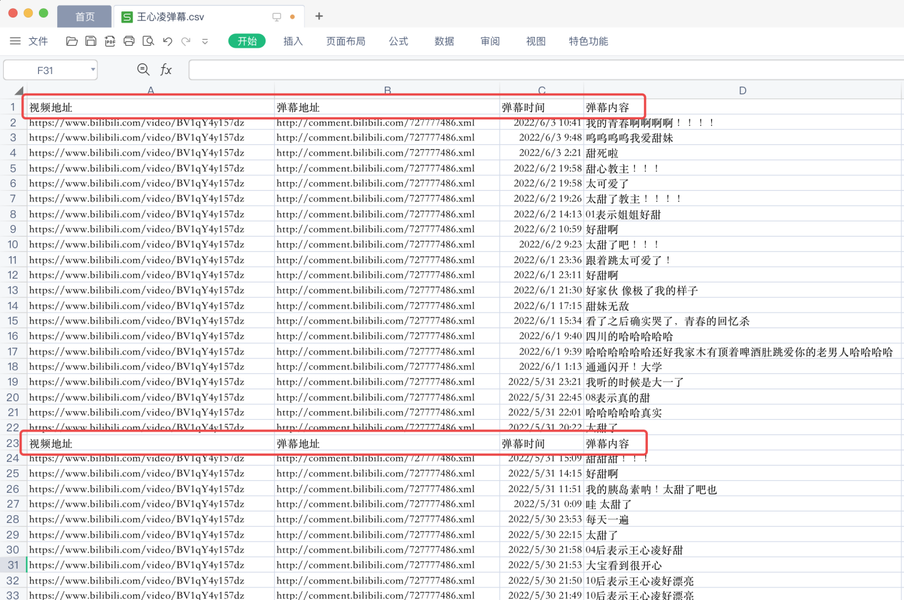The width and height of the screenshot is (904, 600).
Task: Open the 数据 ribbon tab
Action: coord(444,41)
